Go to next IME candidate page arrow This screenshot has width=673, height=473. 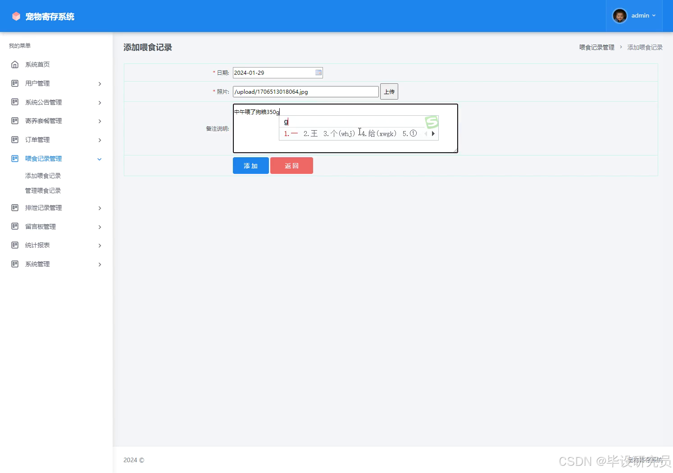433,133
